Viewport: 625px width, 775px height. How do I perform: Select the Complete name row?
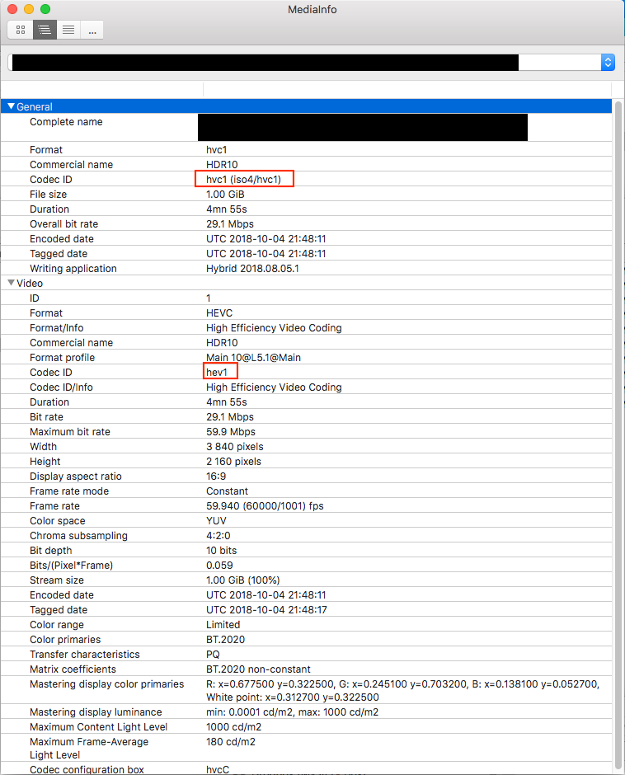tap(66, 122)
